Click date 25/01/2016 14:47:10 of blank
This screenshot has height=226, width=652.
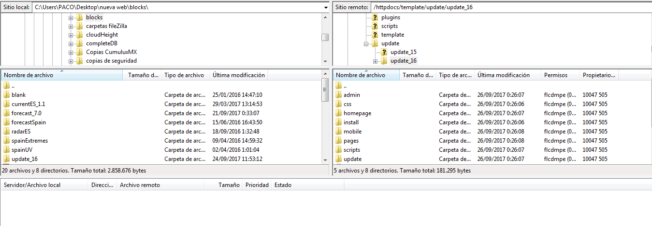(x=237, y=95)
